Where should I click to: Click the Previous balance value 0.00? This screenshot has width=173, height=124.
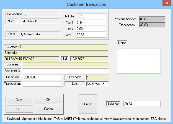(152, 19)
